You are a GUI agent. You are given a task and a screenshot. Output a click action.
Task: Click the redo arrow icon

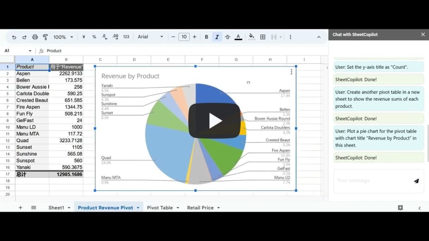coord(24,37)
